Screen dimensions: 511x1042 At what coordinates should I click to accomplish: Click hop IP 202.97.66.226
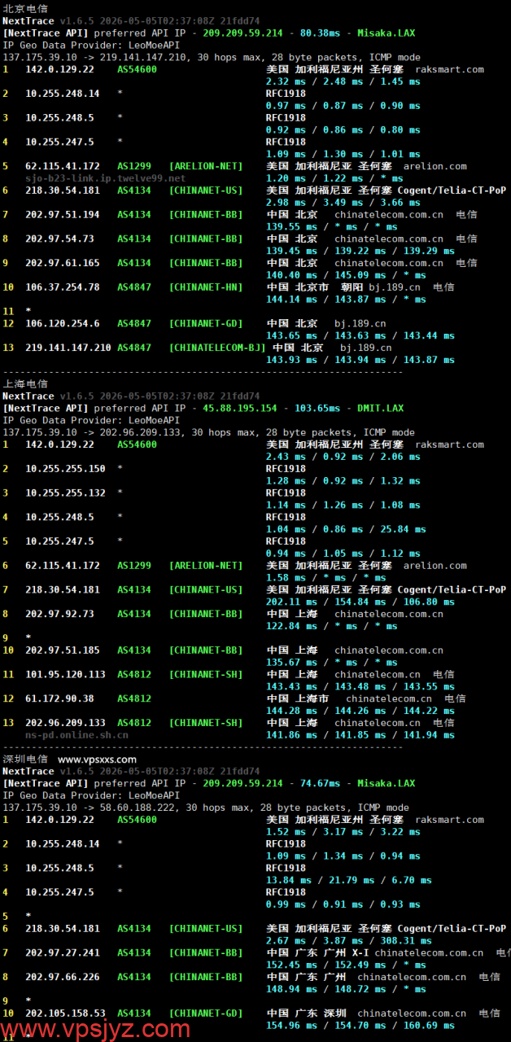[63, 977]
